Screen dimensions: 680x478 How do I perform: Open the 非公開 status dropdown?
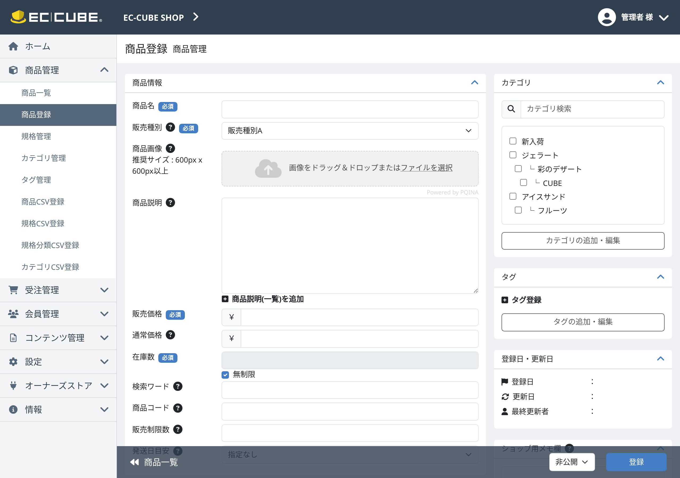[572, 462]
